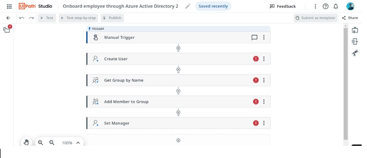Redo the last action
This screenshot has width=367, height=158.
31,18
